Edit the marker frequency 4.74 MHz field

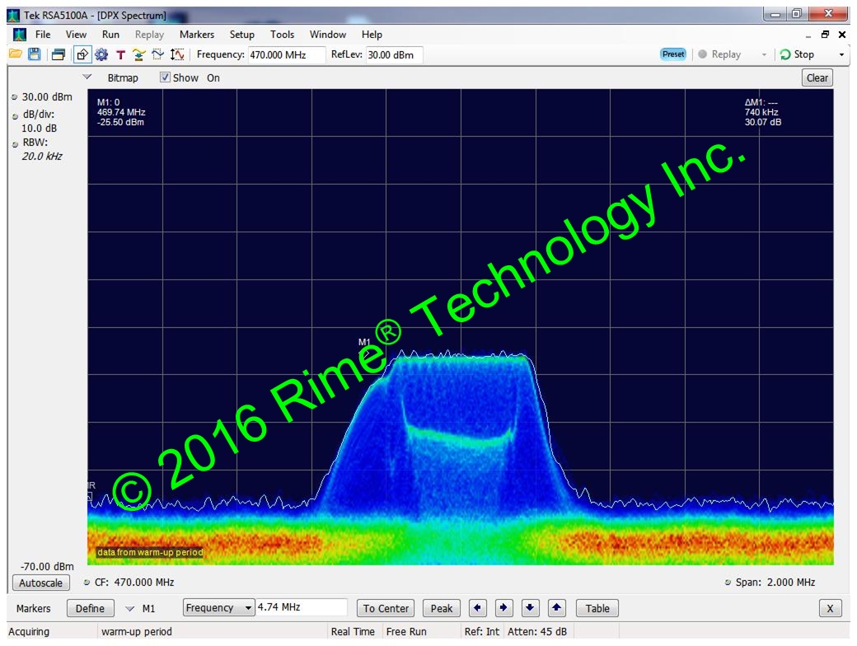(x=301, y=607)
